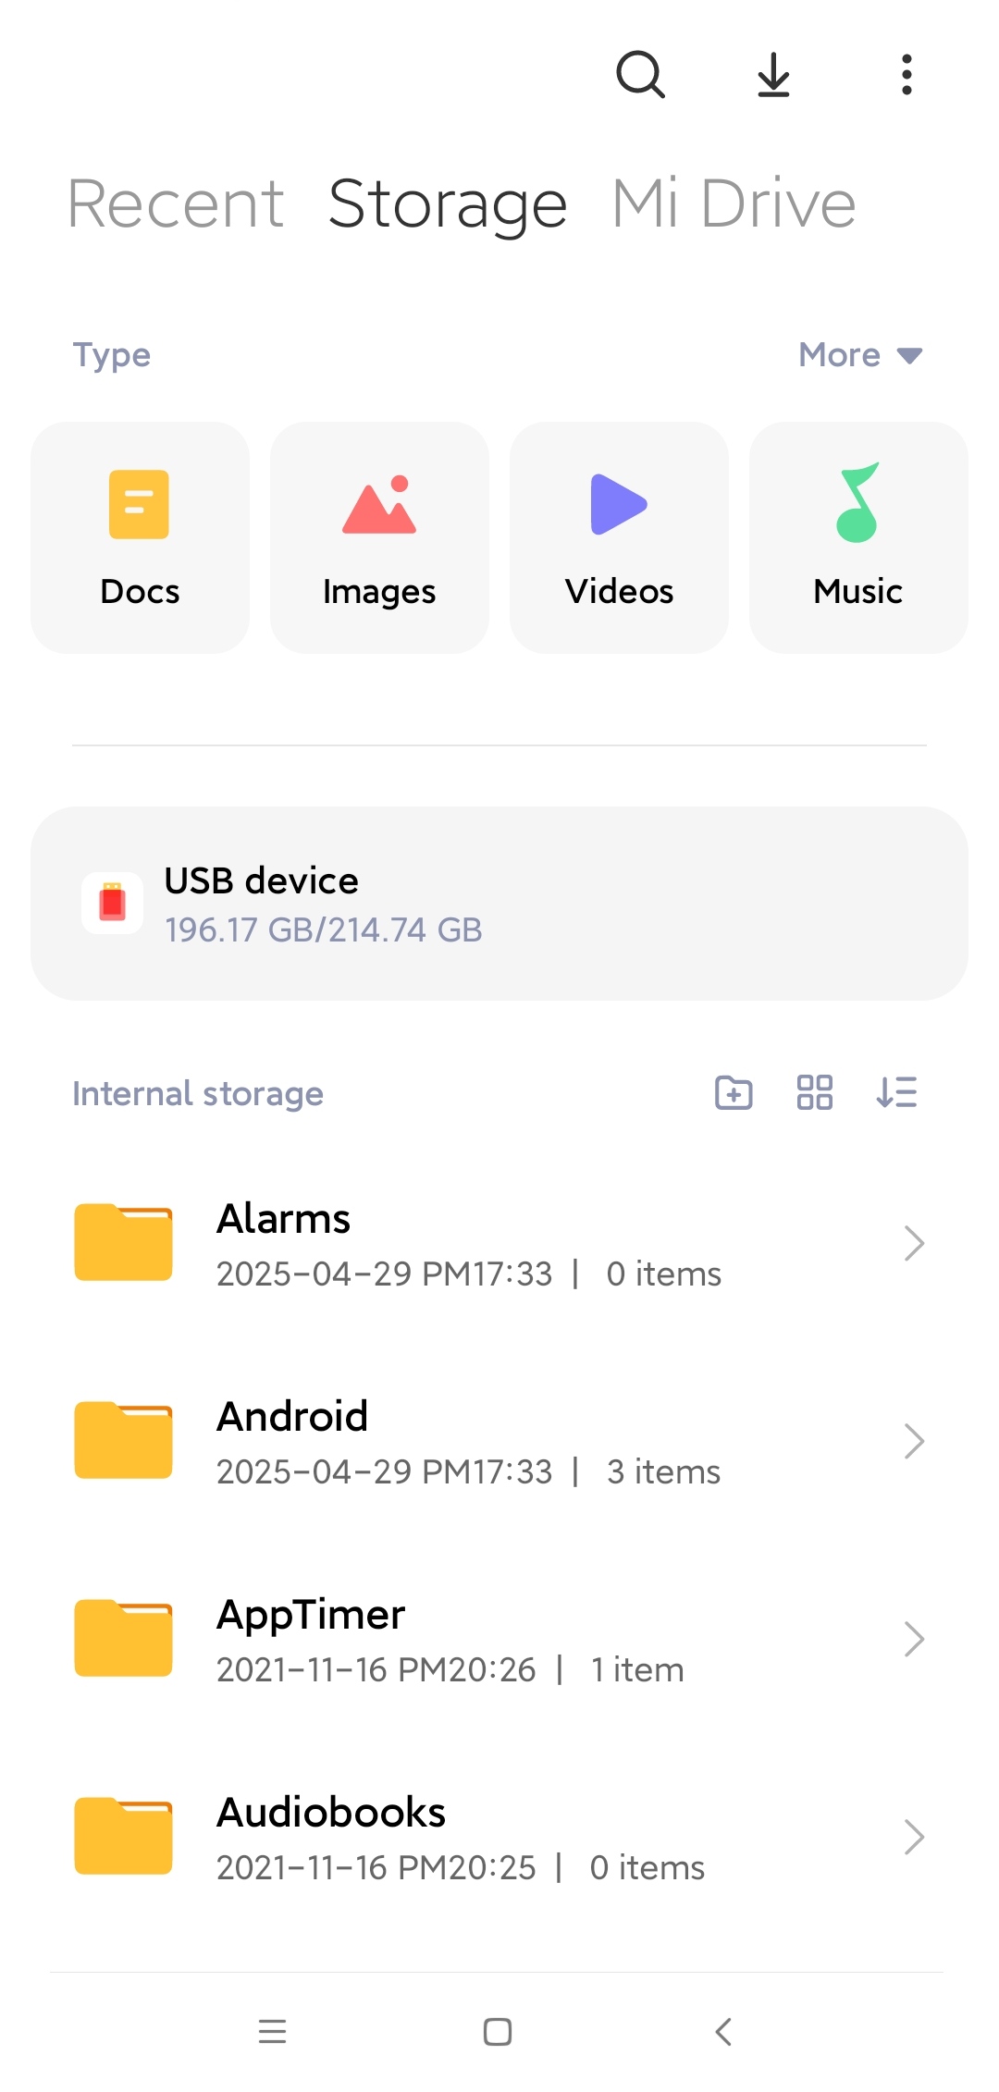Open the AppTimer folder chevron

click(914, 1639)
